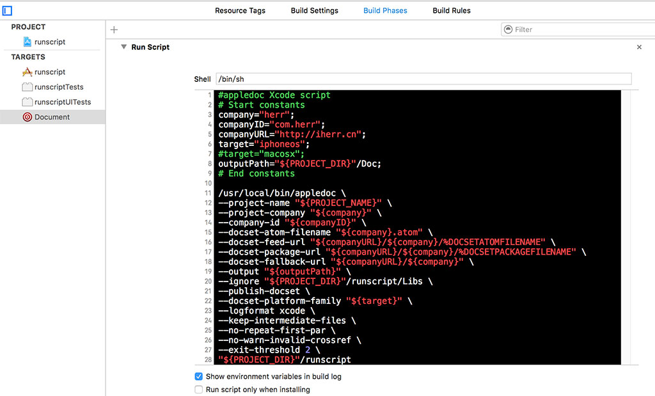Click the runscriptTests folder icon

[x=27, y=87]
